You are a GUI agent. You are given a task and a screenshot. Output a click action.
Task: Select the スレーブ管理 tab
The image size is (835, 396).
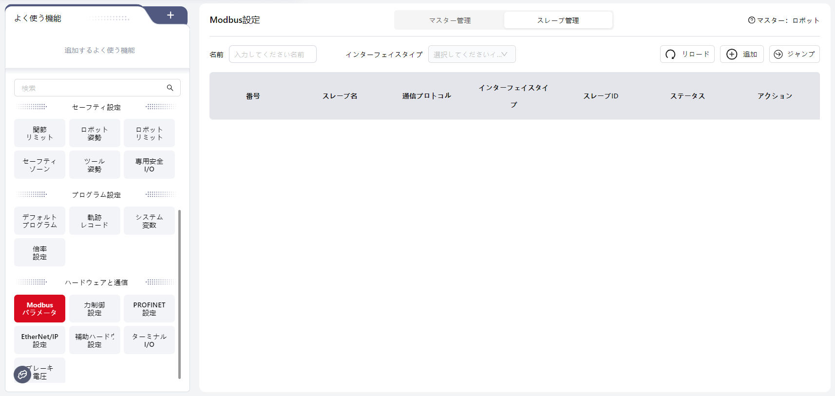558,20
